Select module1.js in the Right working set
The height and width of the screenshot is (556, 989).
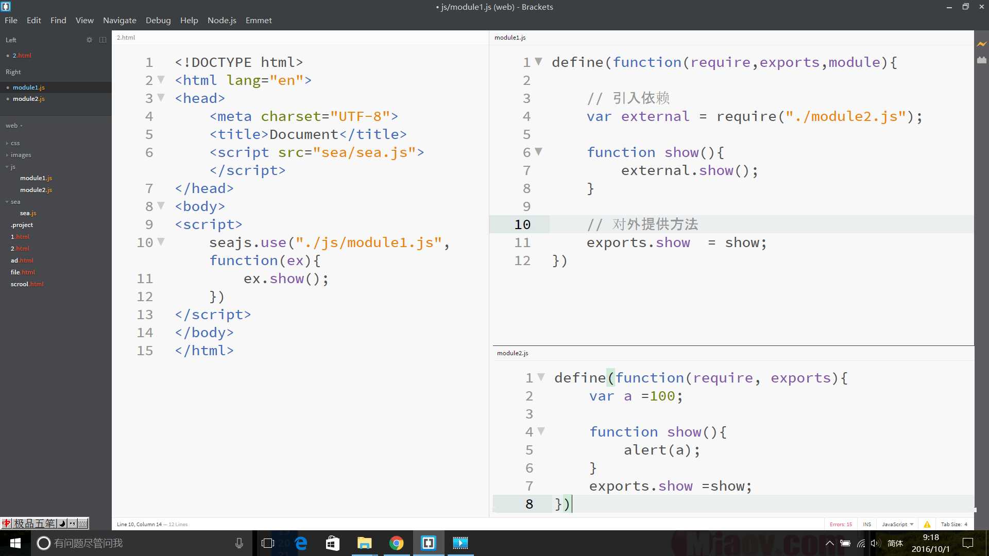(x=56, y=88)
